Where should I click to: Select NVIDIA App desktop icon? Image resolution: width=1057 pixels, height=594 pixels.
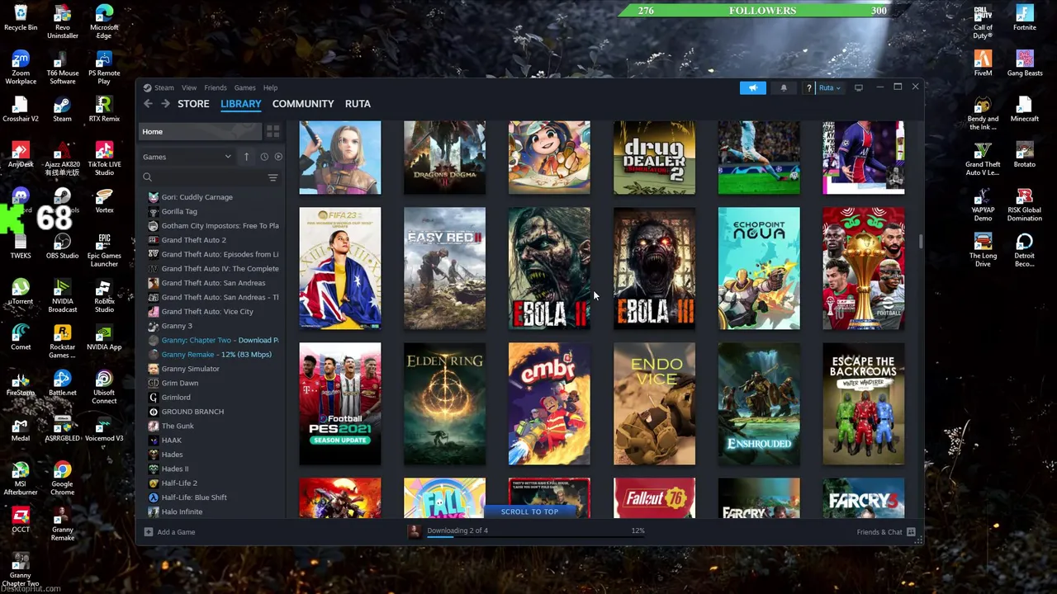(104, 337)
